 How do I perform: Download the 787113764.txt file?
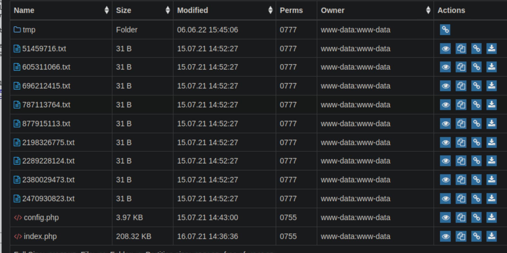[x=492, y=105]
